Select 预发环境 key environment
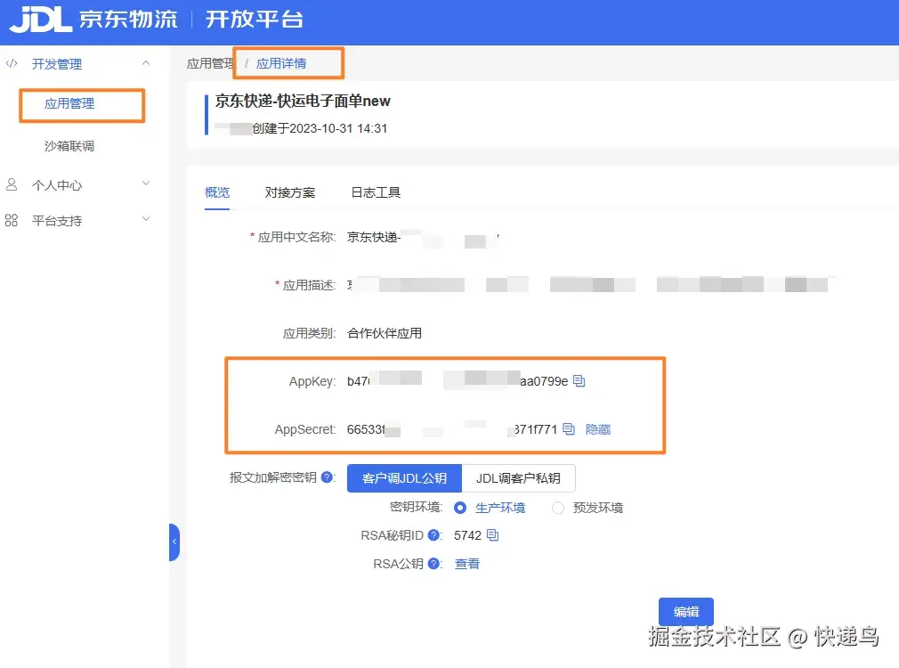Viewport: 899px width, 668px height. pyautogui.click(x=558, y=508)
